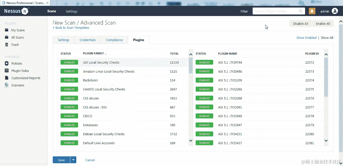Select the CGI abuses family row
The height and width of the screenshot is (166, 343).
coord(123,98)
